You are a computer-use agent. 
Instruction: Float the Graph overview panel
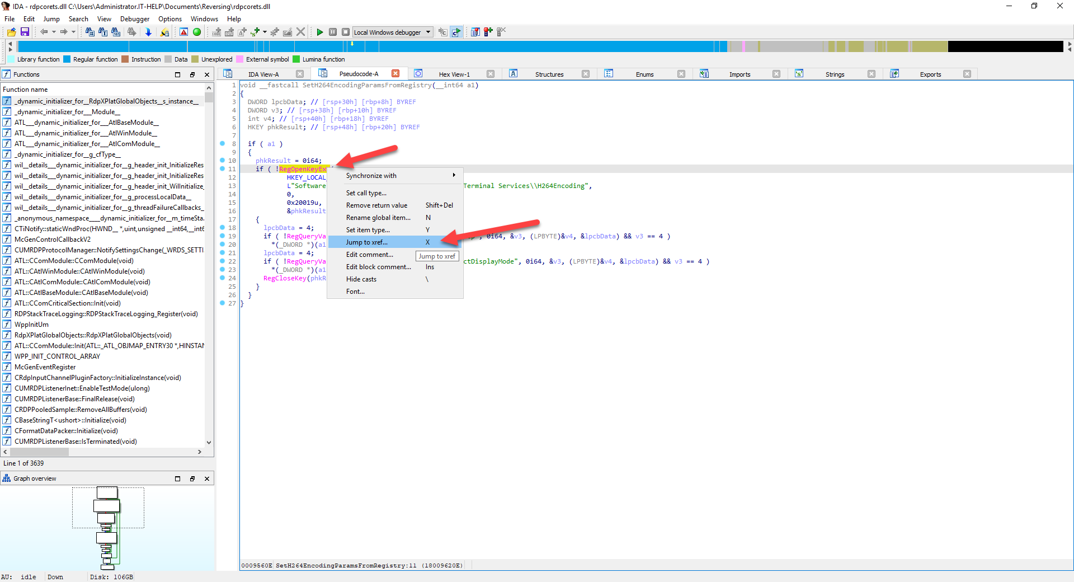click(x=192, y=478)
